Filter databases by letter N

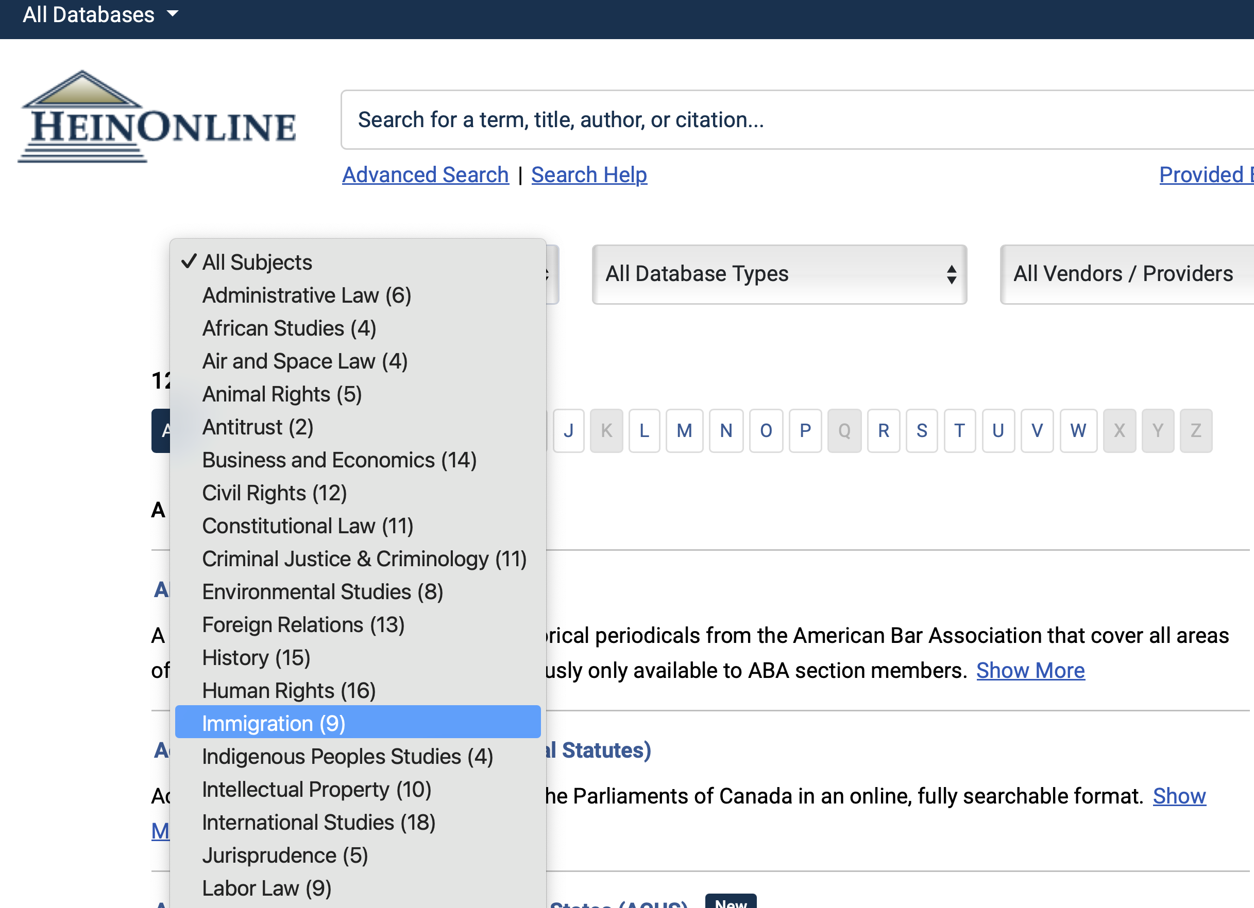click(726, 431)
